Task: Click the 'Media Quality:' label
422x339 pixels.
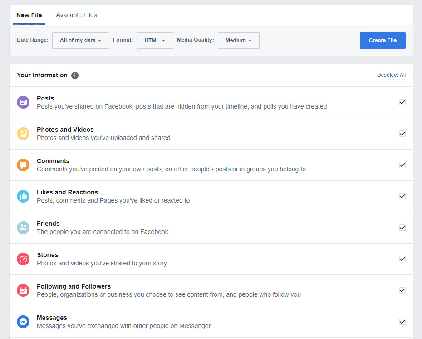Action: (x=196, y=40)
